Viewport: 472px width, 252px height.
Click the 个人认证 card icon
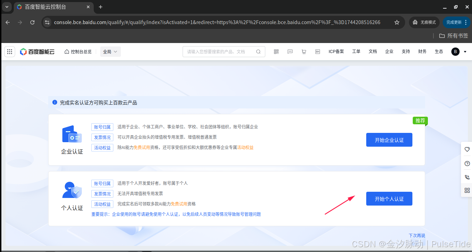(x=72, y=190)
